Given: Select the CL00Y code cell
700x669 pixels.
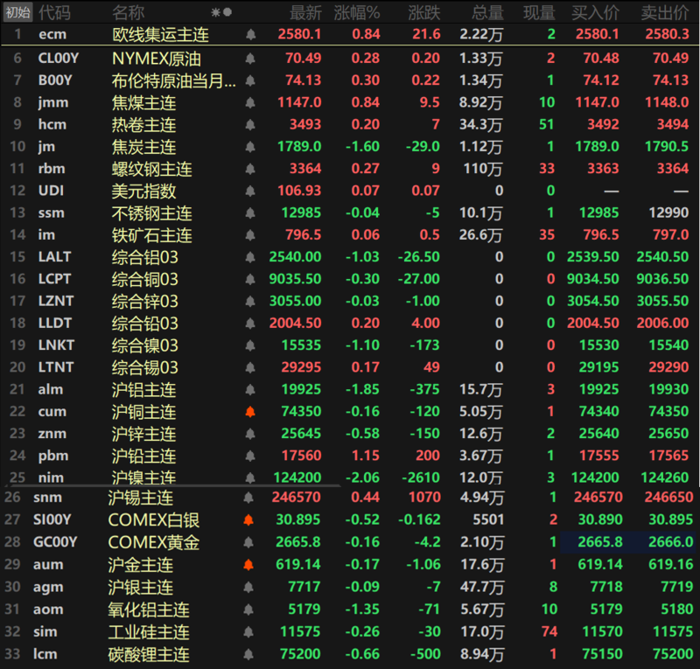Looking at the screenshot, I should 59,58.
